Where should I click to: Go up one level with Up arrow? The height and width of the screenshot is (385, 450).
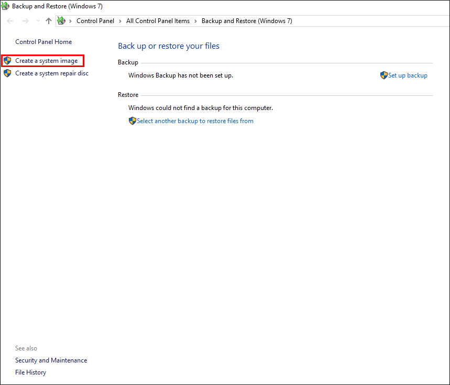point(49,21)
